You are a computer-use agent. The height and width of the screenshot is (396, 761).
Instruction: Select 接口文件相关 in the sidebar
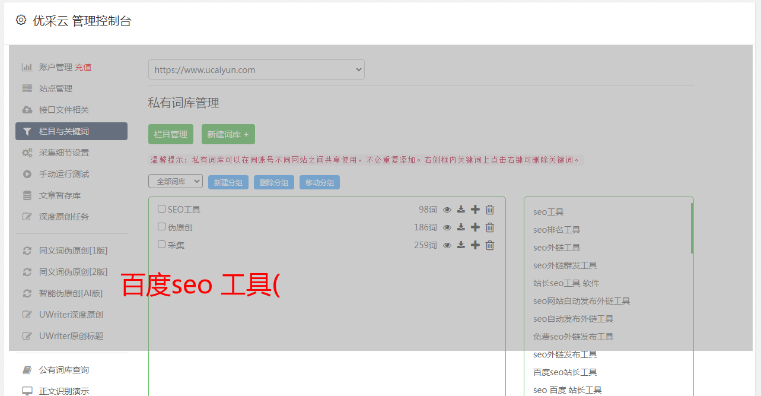click(64, 110)
